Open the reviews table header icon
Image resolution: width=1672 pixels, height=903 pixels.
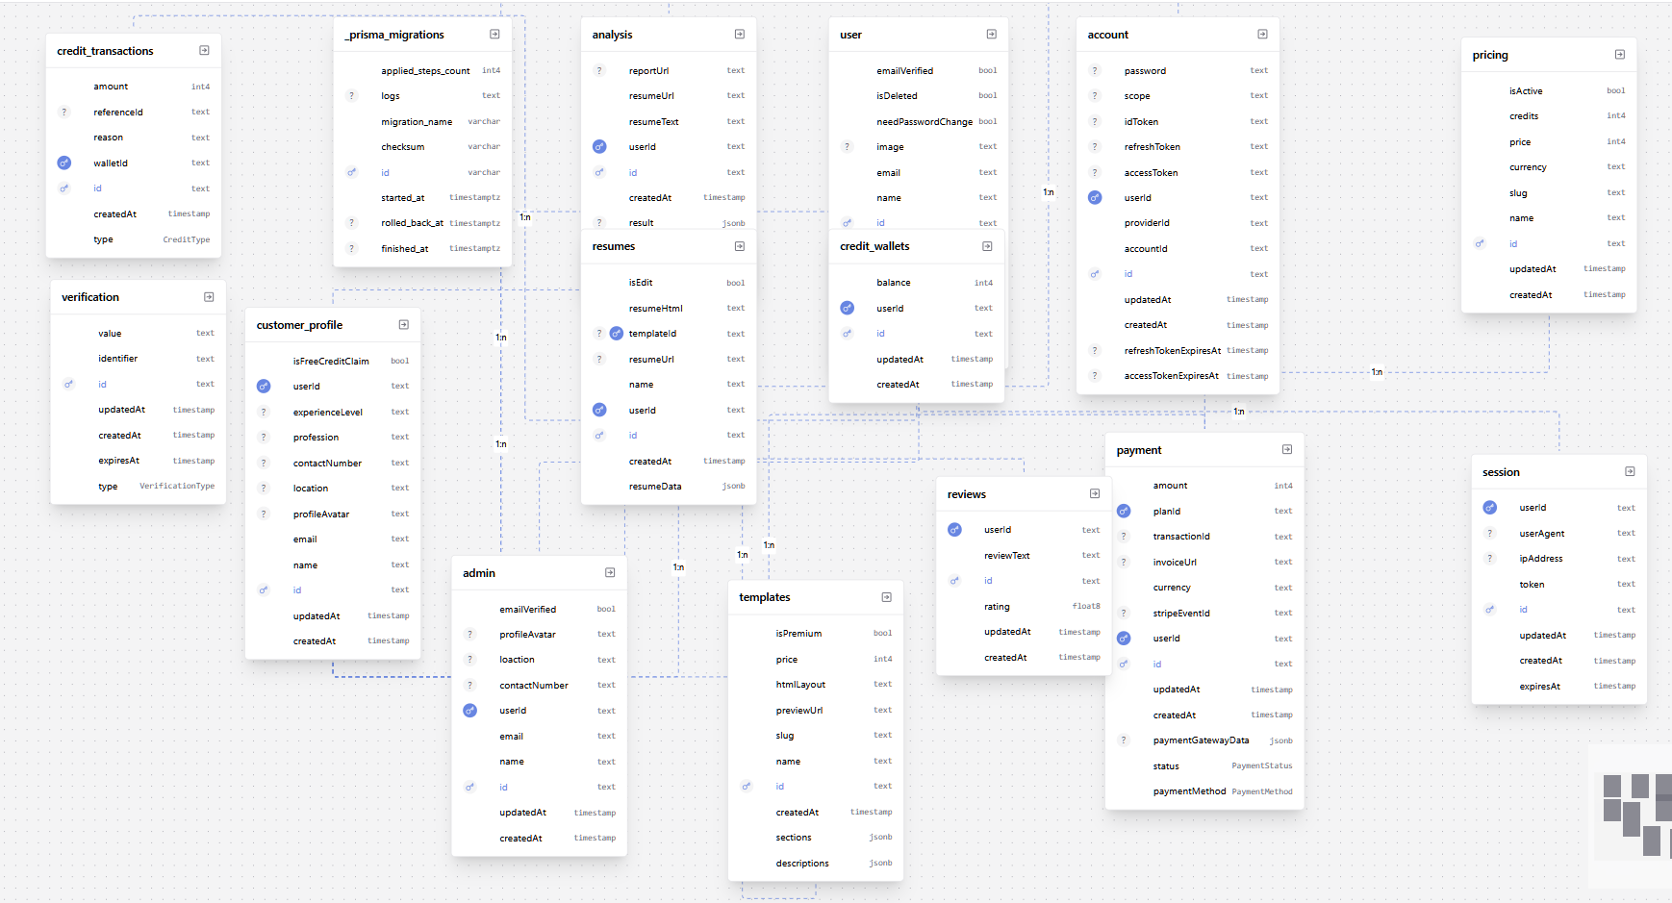click(1095, 493)
